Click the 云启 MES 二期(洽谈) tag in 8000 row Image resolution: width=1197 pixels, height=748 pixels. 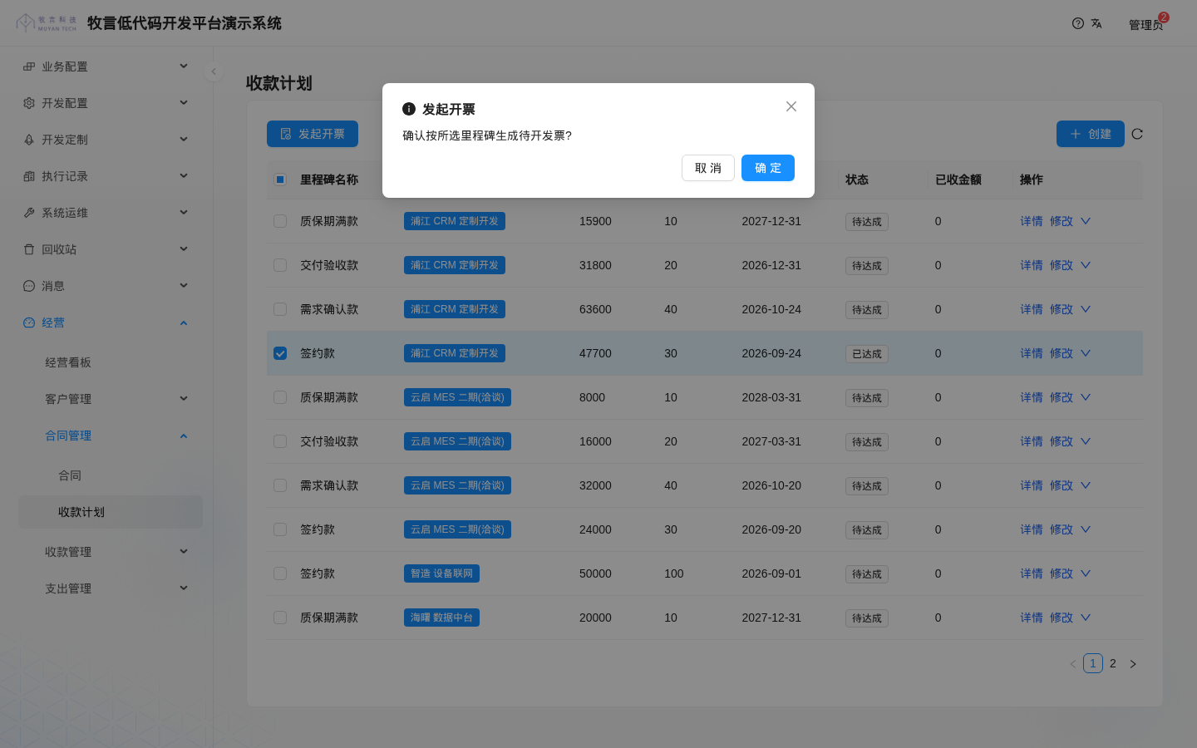[457, 397]
